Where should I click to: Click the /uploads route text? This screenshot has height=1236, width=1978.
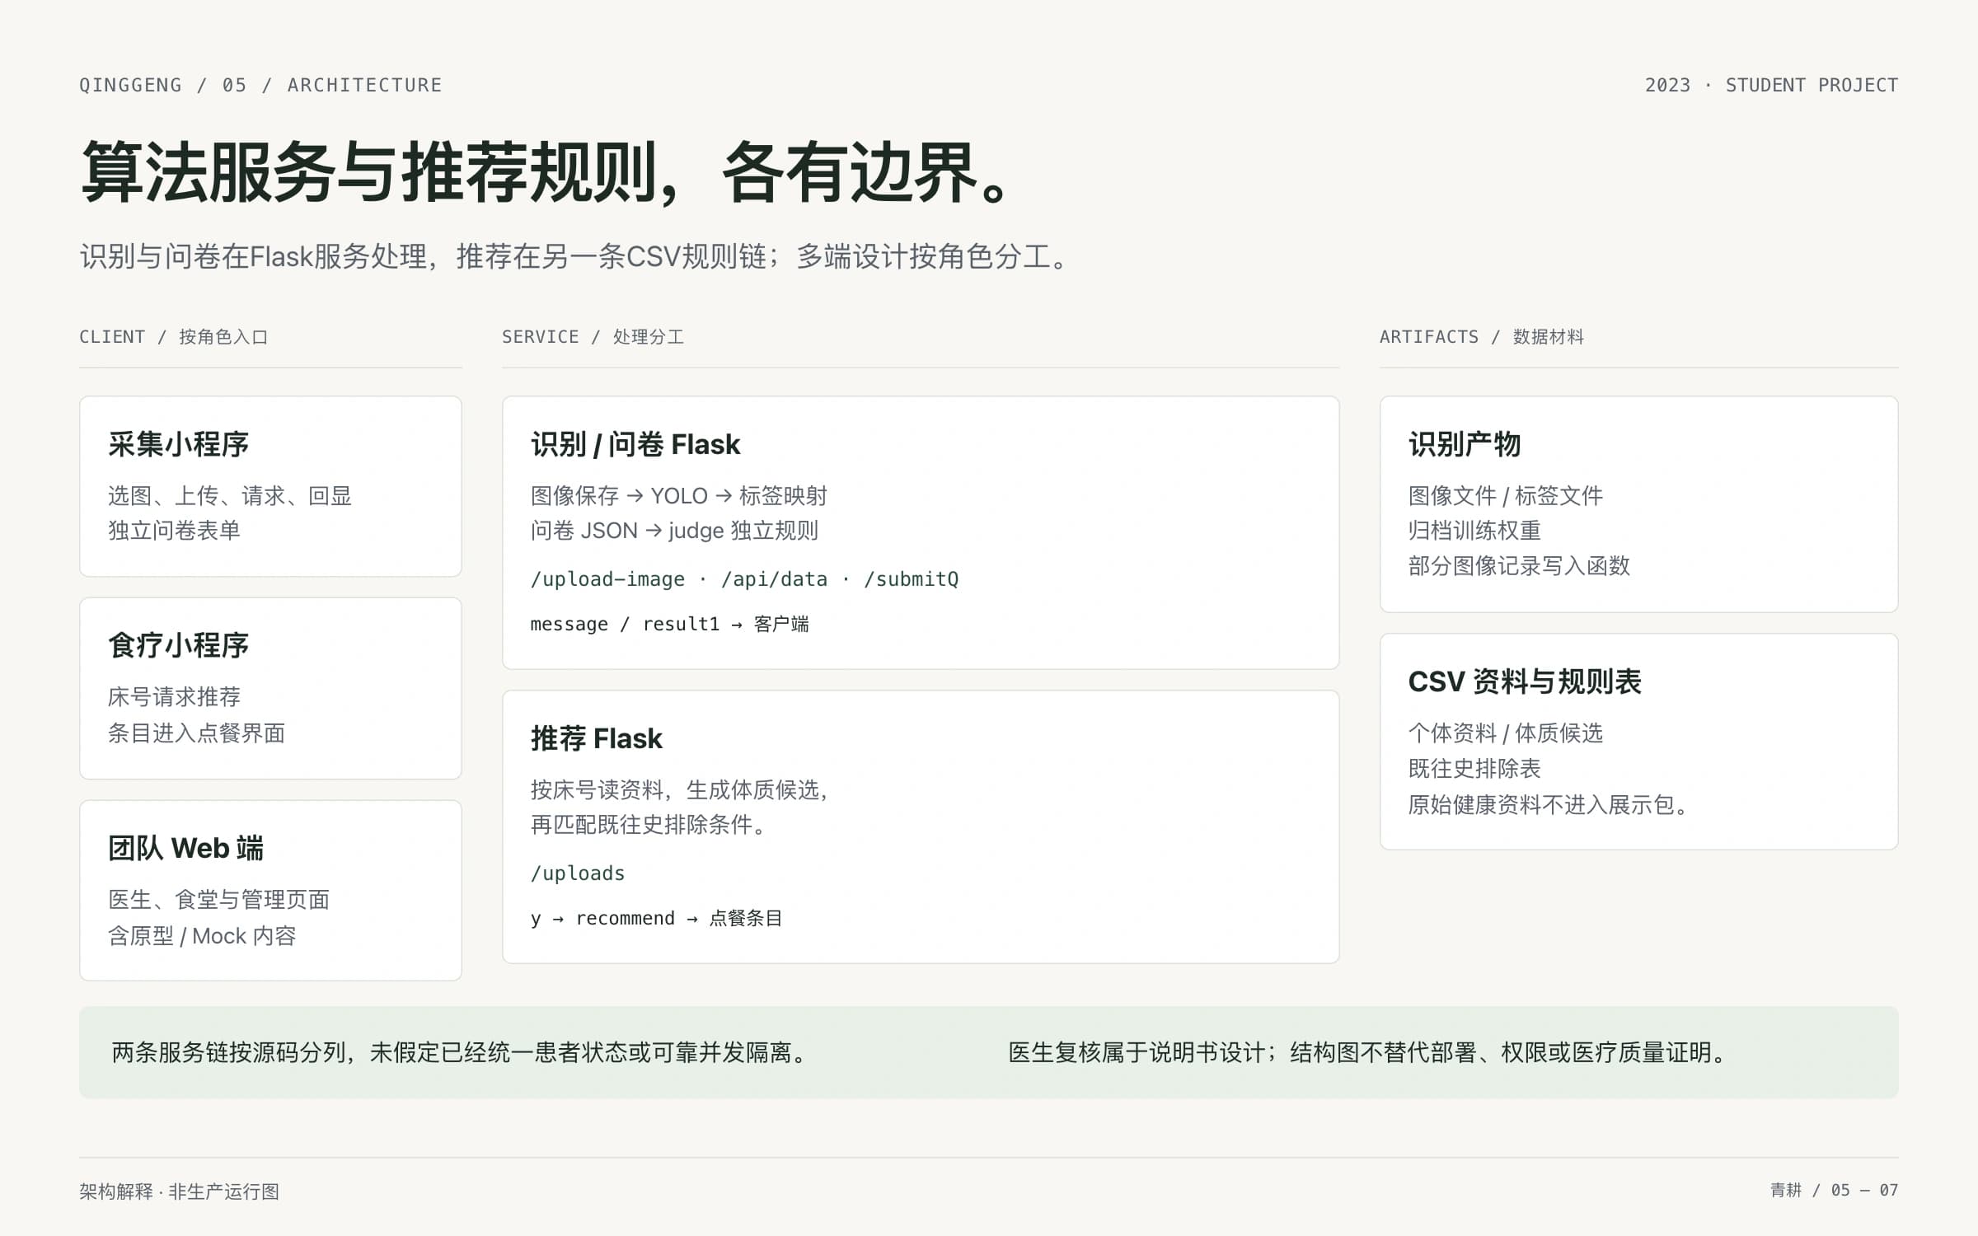click(x=578, y=873)
